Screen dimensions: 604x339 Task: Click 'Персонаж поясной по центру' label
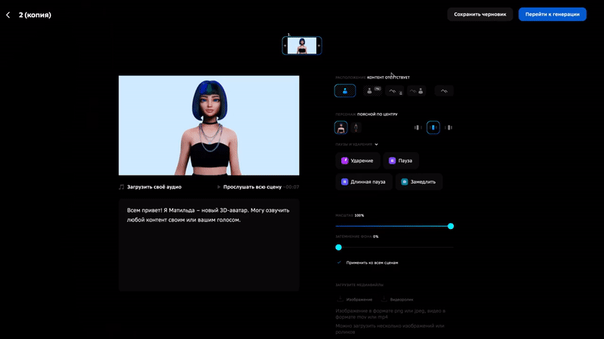(366, 115)
